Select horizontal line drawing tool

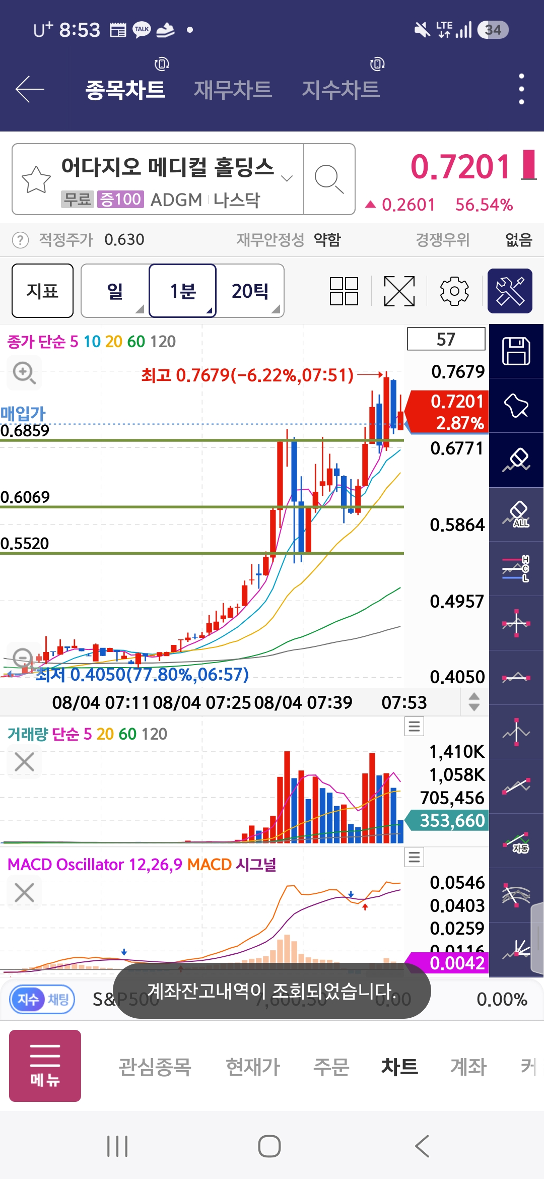tap(516, 678)
